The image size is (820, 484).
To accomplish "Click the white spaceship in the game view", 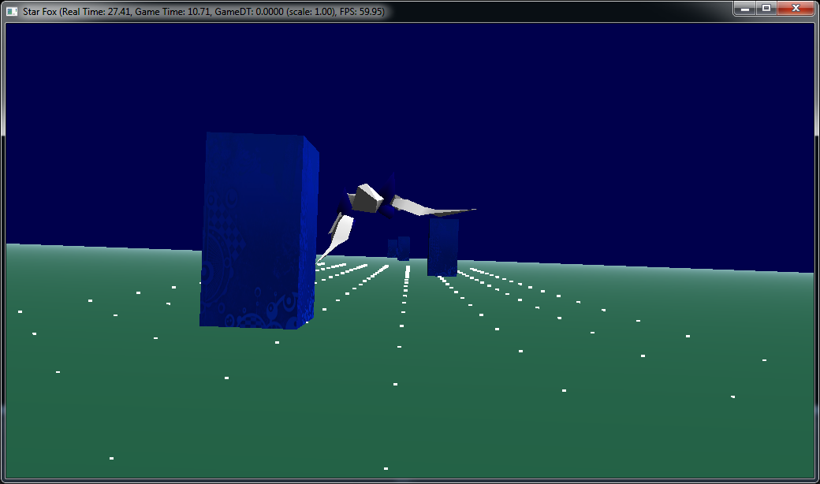I will pyautogui.click(x=396, y=218).
